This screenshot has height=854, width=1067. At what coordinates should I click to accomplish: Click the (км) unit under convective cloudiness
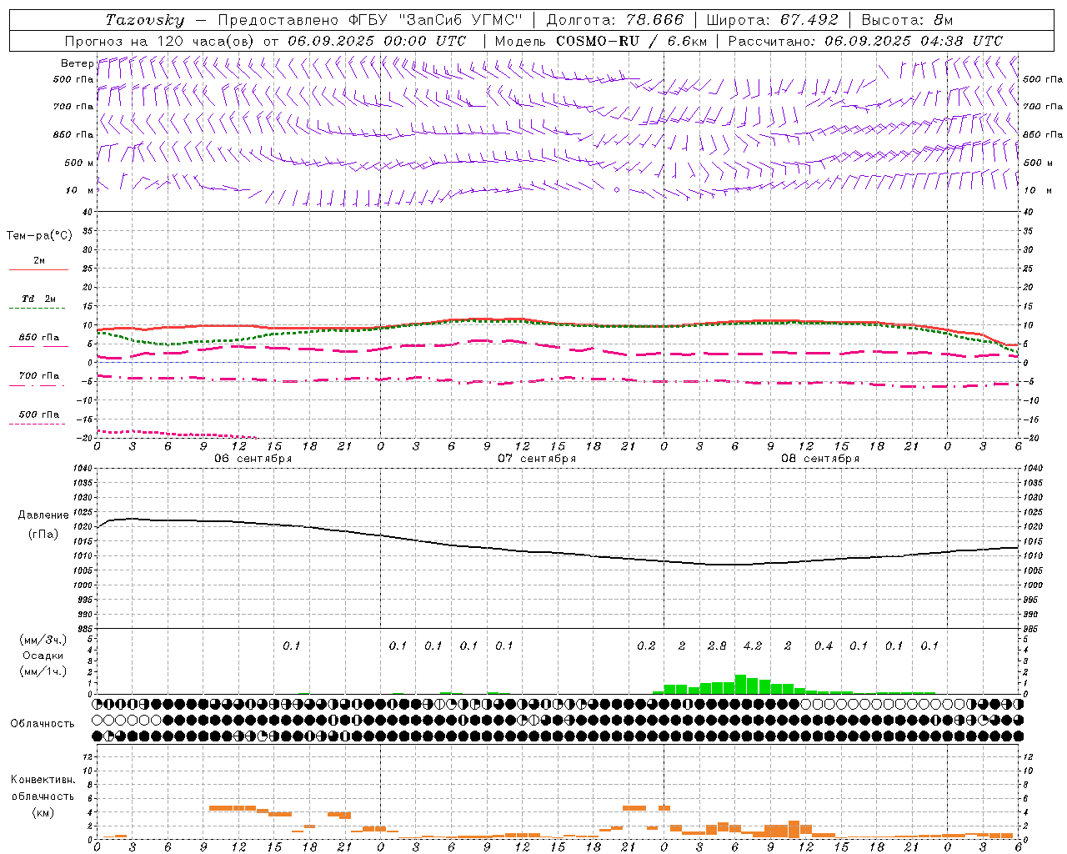(x=43, y=812)
